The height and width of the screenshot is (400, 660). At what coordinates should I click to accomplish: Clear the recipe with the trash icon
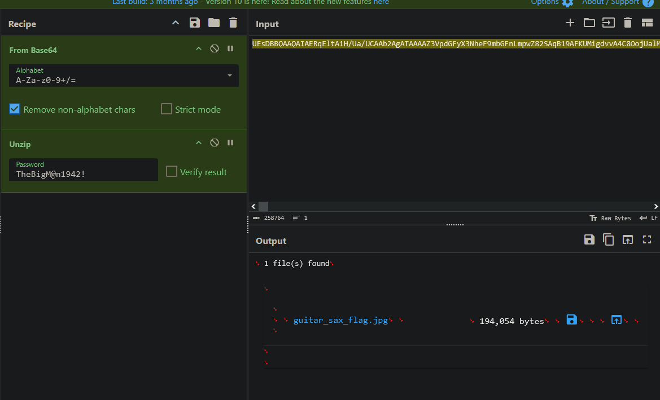pyautogui.click(x=233, y=23)
